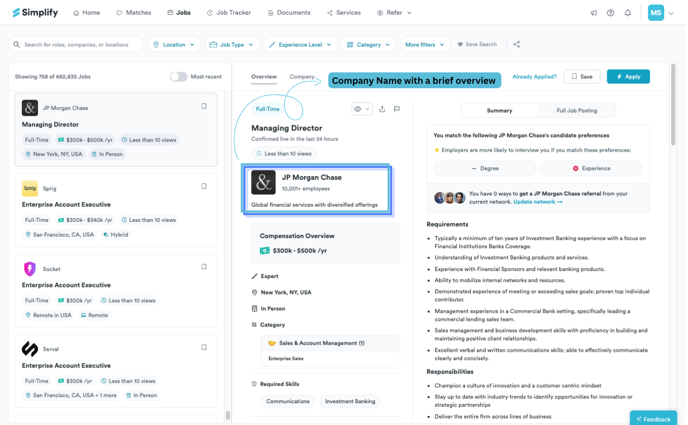Expand the account menu chevron

(671, 13)
